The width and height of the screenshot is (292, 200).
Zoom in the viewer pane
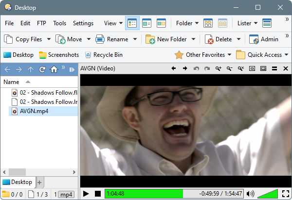tap(218, 68)
